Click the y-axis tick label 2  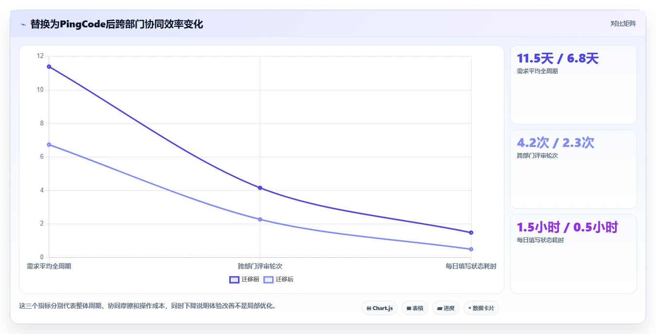coord(42,224)
